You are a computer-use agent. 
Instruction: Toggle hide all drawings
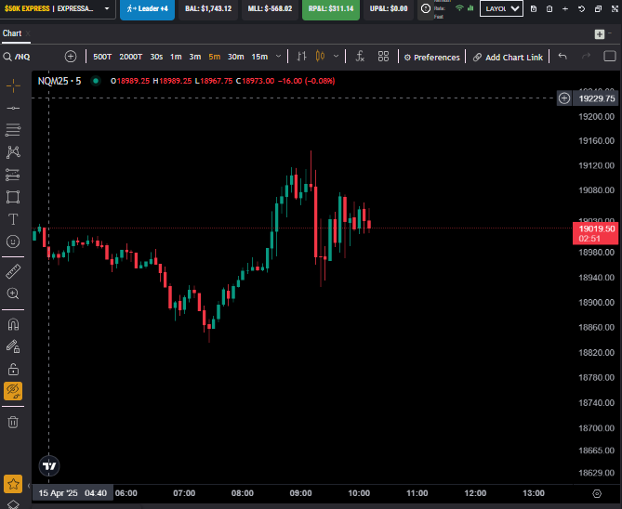tap(13, 391)
